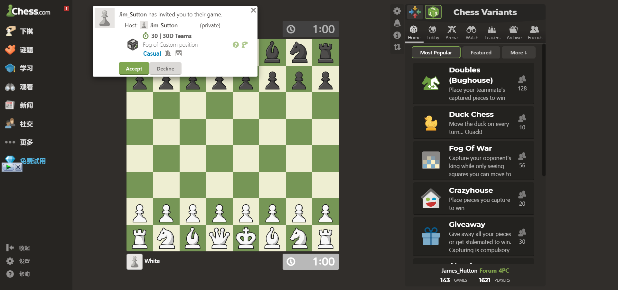Image resolution: width=618 pixels, height=290 pixels.
Task: Open the notifications bell beside the board
Action: 397,23
